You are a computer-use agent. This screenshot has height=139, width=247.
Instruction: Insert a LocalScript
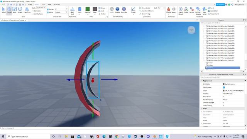coord(213,11)
